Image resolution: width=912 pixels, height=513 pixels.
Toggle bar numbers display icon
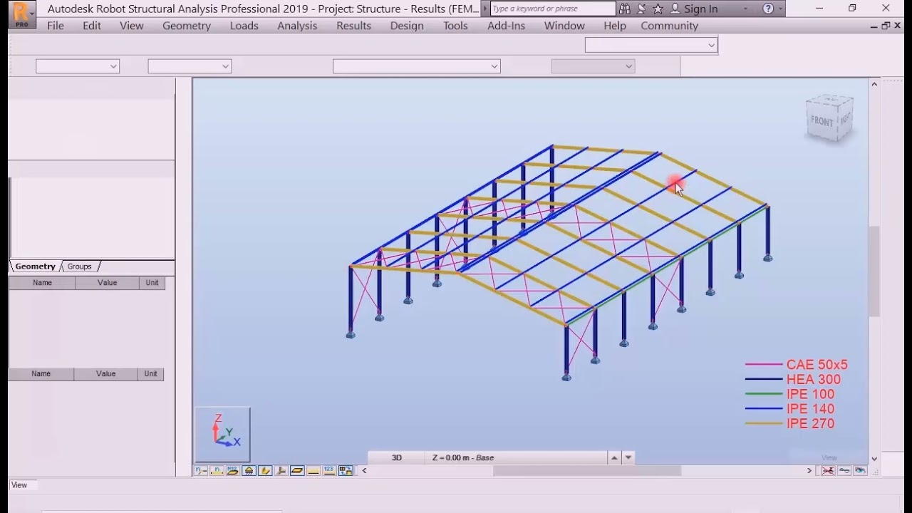[x=217, y=470]
